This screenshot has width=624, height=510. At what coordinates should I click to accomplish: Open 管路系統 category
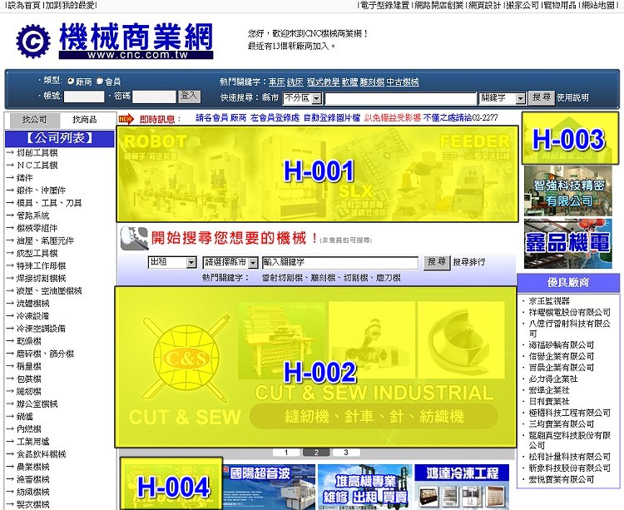click(32, 215)
